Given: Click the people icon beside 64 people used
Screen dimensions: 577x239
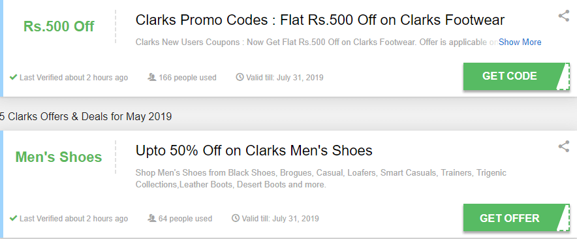Looking at the screenshot, I should (152, 218).
